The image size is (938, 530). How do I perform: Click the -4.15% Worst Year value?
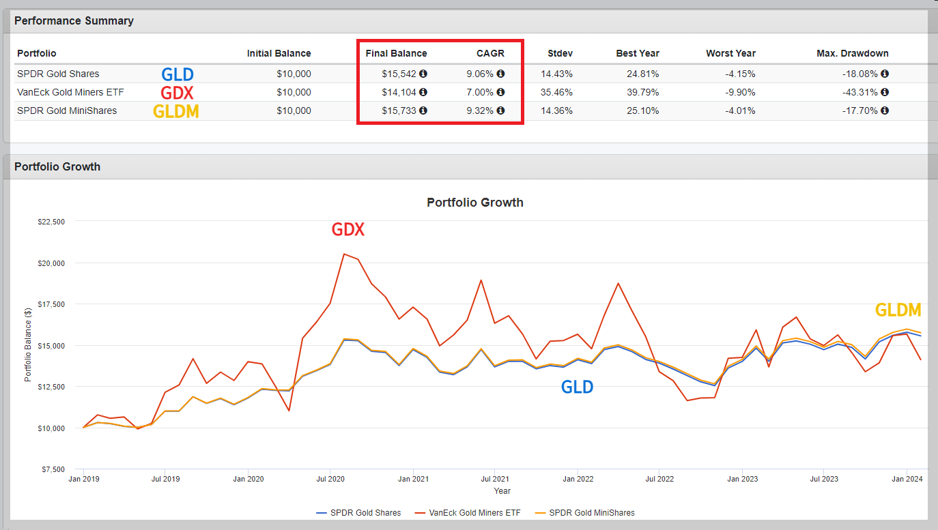739,74
